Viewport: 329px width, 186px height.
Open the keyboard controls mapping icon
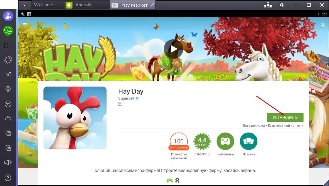pos(268,5)
